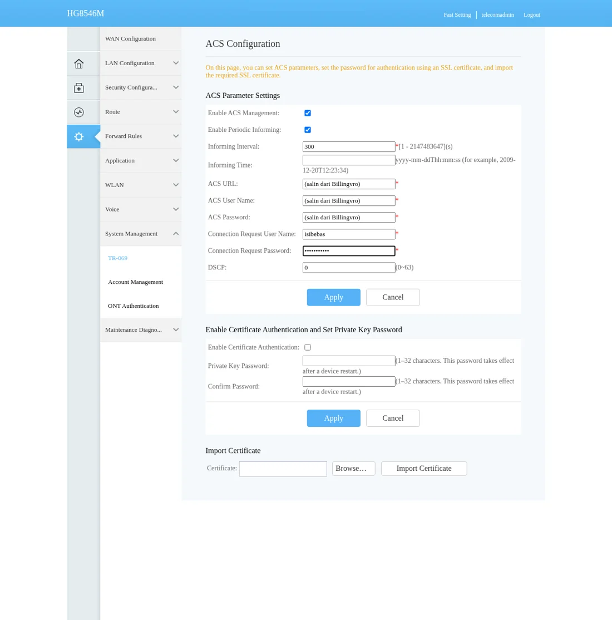612x620 pixels.
Task: Focus the ACS User Name field
Action: tap(349, 201)
